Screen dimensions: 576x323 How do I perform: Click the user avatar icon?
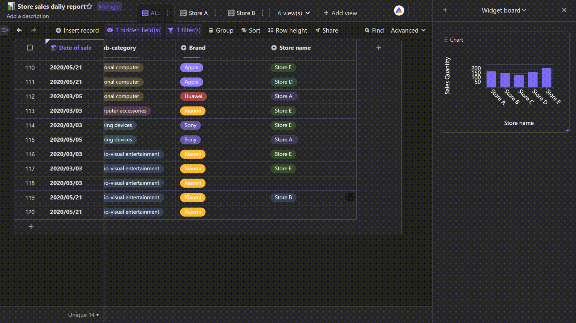pos(399,10)
